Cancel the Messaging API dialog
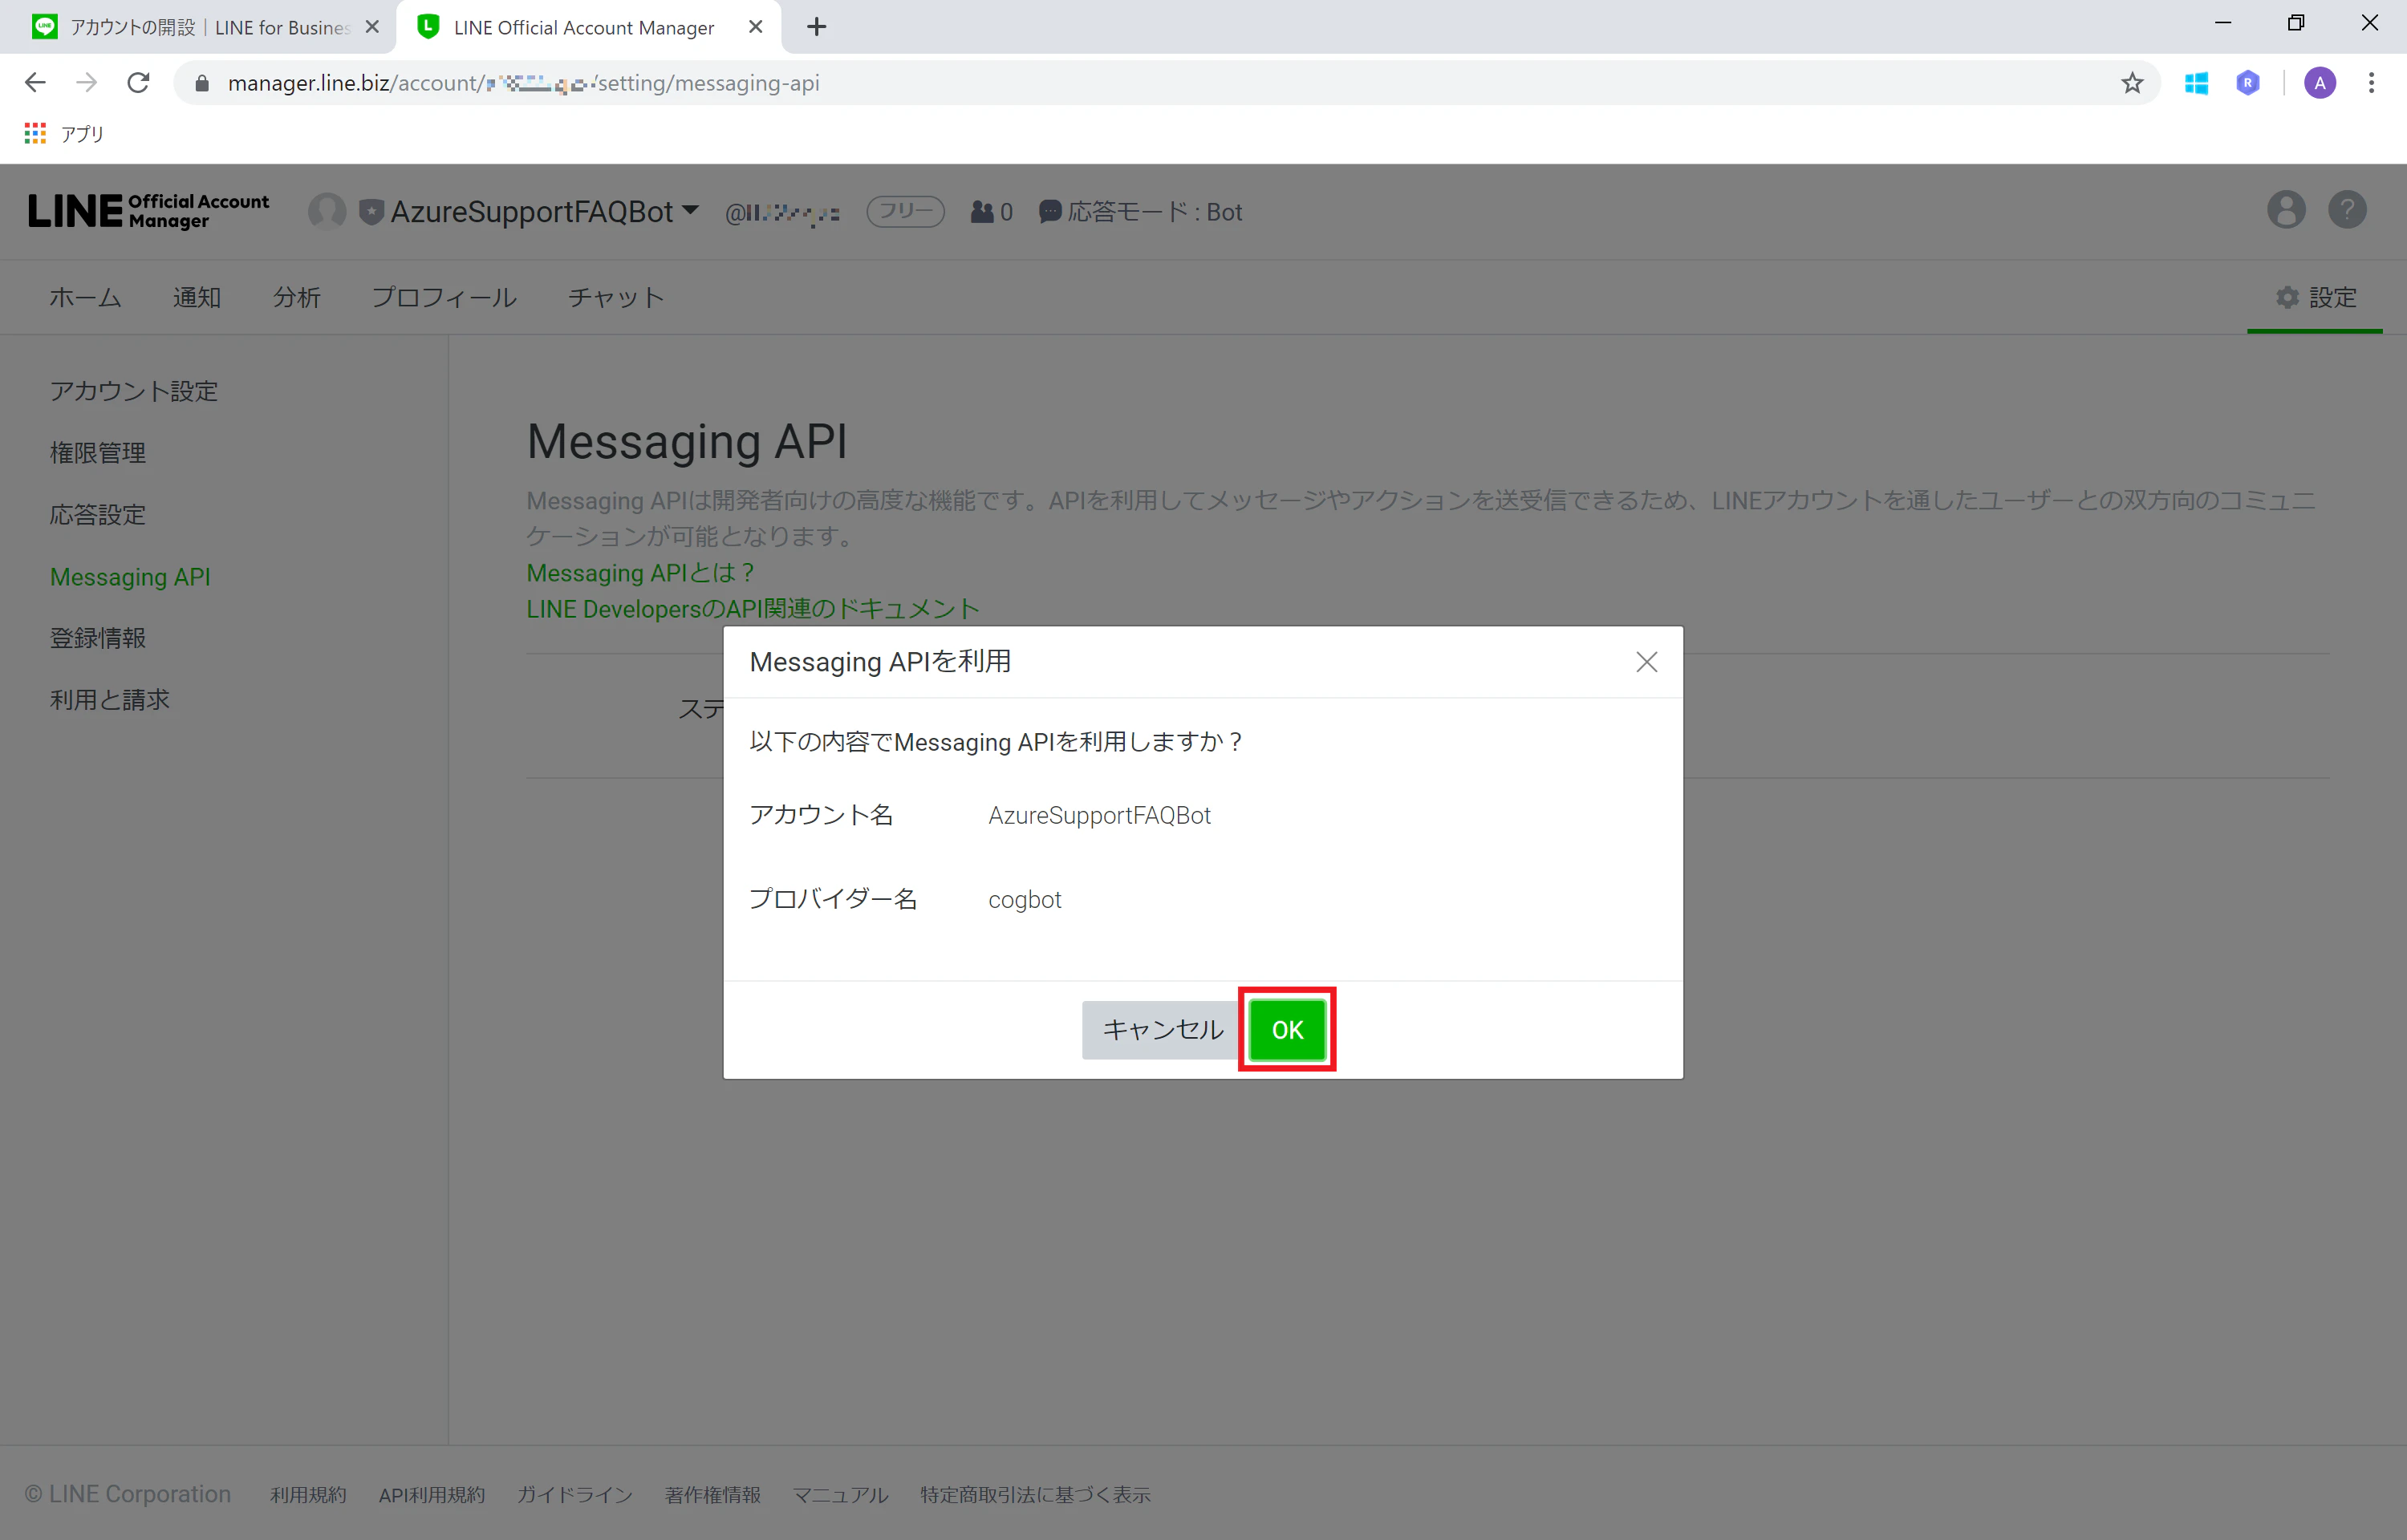The image size is (2407, 1540). (1162, 1030)
